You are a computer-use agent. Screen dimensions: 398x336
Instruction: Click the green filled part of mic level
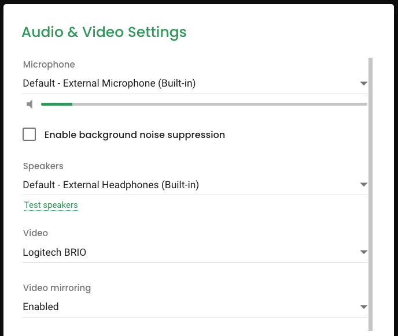click(57, 104)
